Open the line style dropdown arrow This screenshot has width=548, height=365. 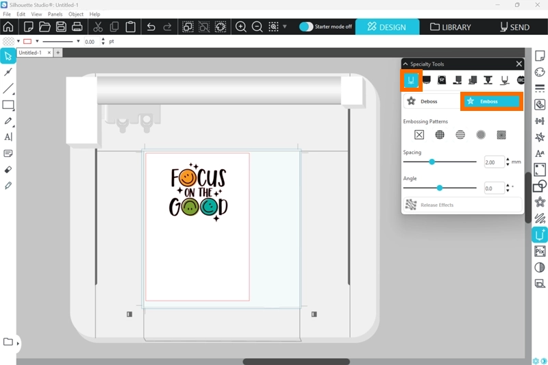click(x=78, y=41)
